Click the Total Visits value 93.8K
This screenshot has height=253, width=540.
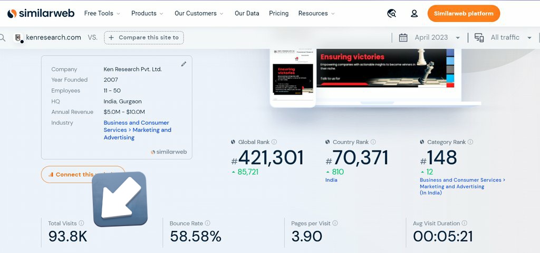click(x=68, y=237)
